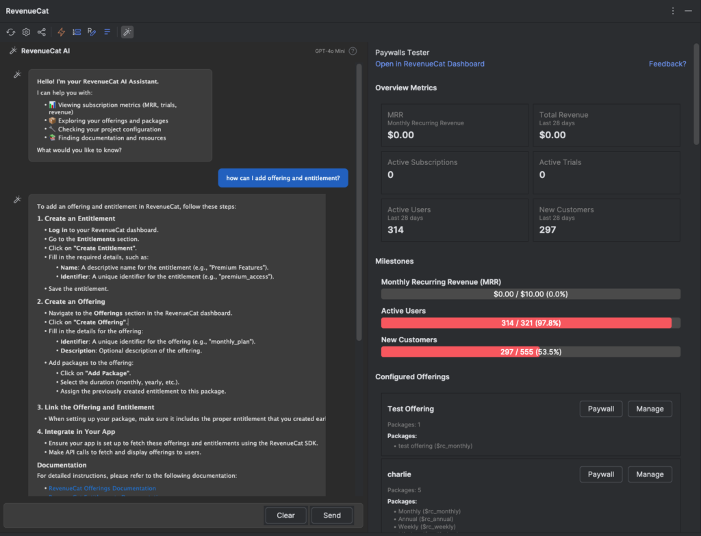Click the refresh icon in the toolbar

[x=11, y=32]
